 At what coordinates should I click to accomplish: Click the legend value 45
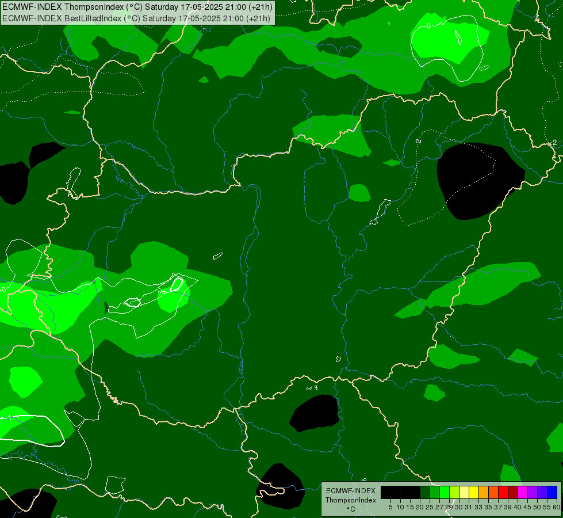click(x=527, y=507)
